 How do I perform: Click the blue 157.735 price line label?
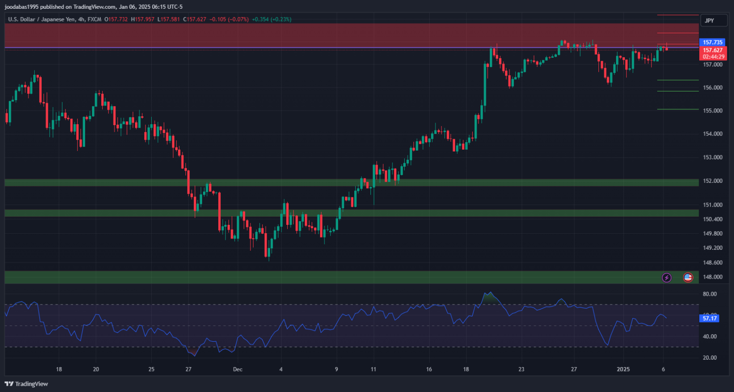click(x=713, y=43)
